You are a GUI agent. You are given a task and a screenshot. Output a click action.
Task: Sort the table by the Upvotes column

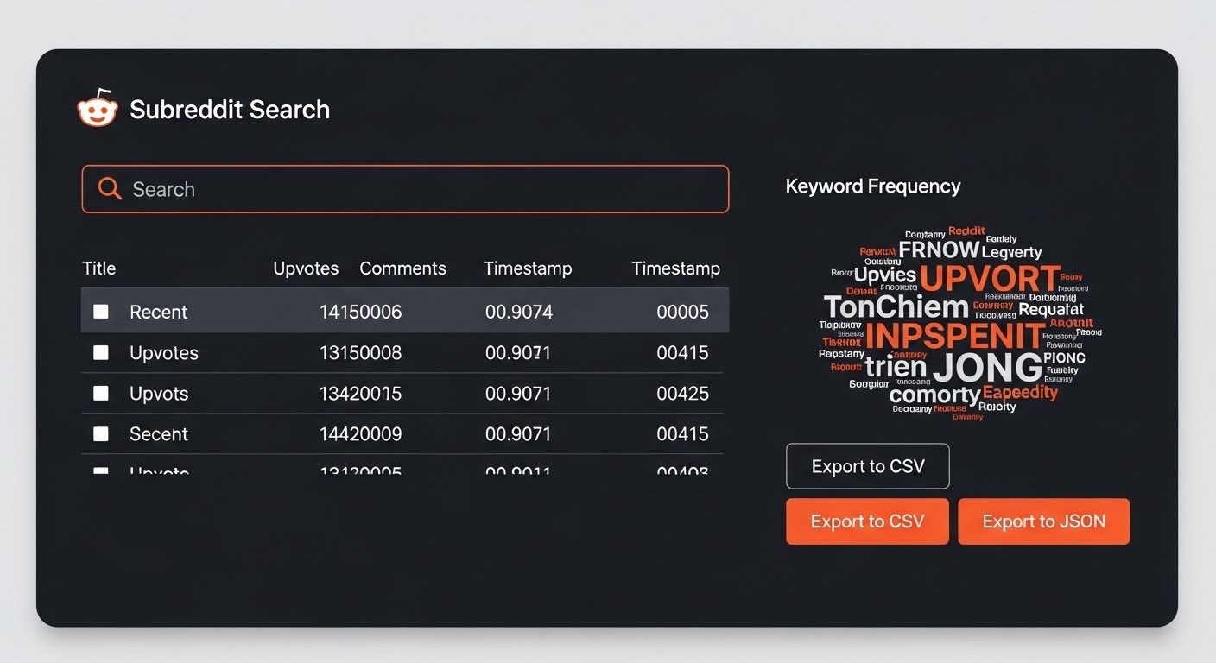point(306,268)
